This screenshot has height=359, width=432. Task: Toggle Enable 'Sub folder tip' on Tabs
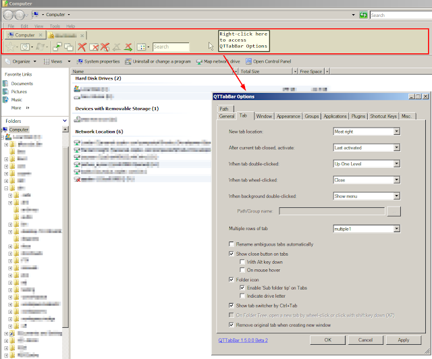coord(242,287)
